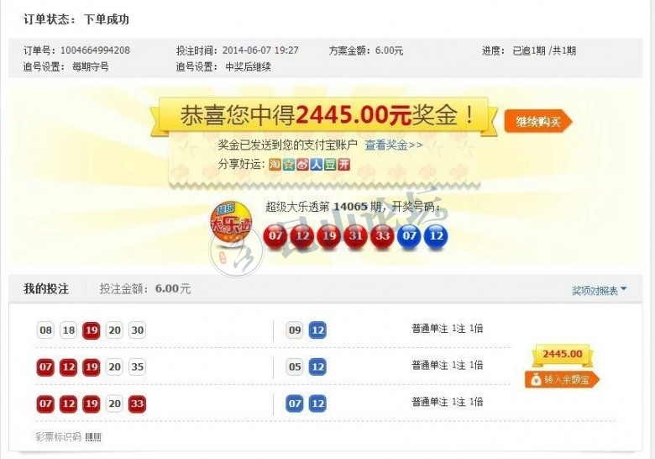Click the 转入余额宝 button
Image resolution: width=655 pixels, height=459 pixels.
[x=563, y=380]
